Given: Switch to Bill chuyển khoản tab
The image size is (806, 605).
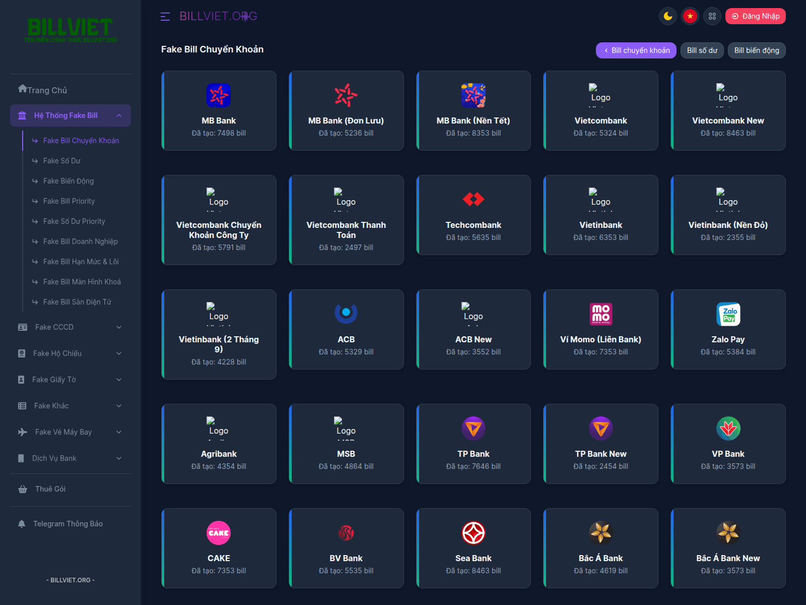Looking at the screenshot, I should click(x=636, y=50).
